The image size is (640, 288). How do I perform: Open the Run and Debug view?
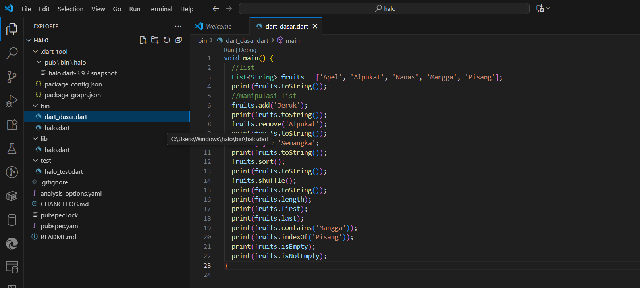pyautogui.click(x=12, y=101)
